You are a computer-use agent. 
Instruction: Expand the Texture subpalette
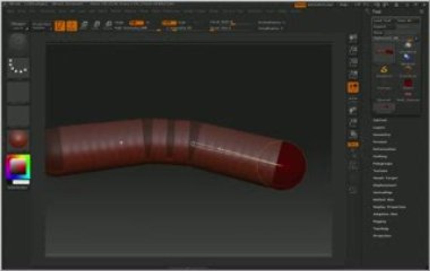380,171
